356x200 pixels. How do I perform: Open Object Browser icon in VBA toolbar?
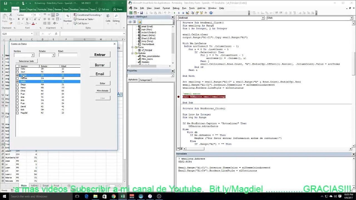(201, 13)
